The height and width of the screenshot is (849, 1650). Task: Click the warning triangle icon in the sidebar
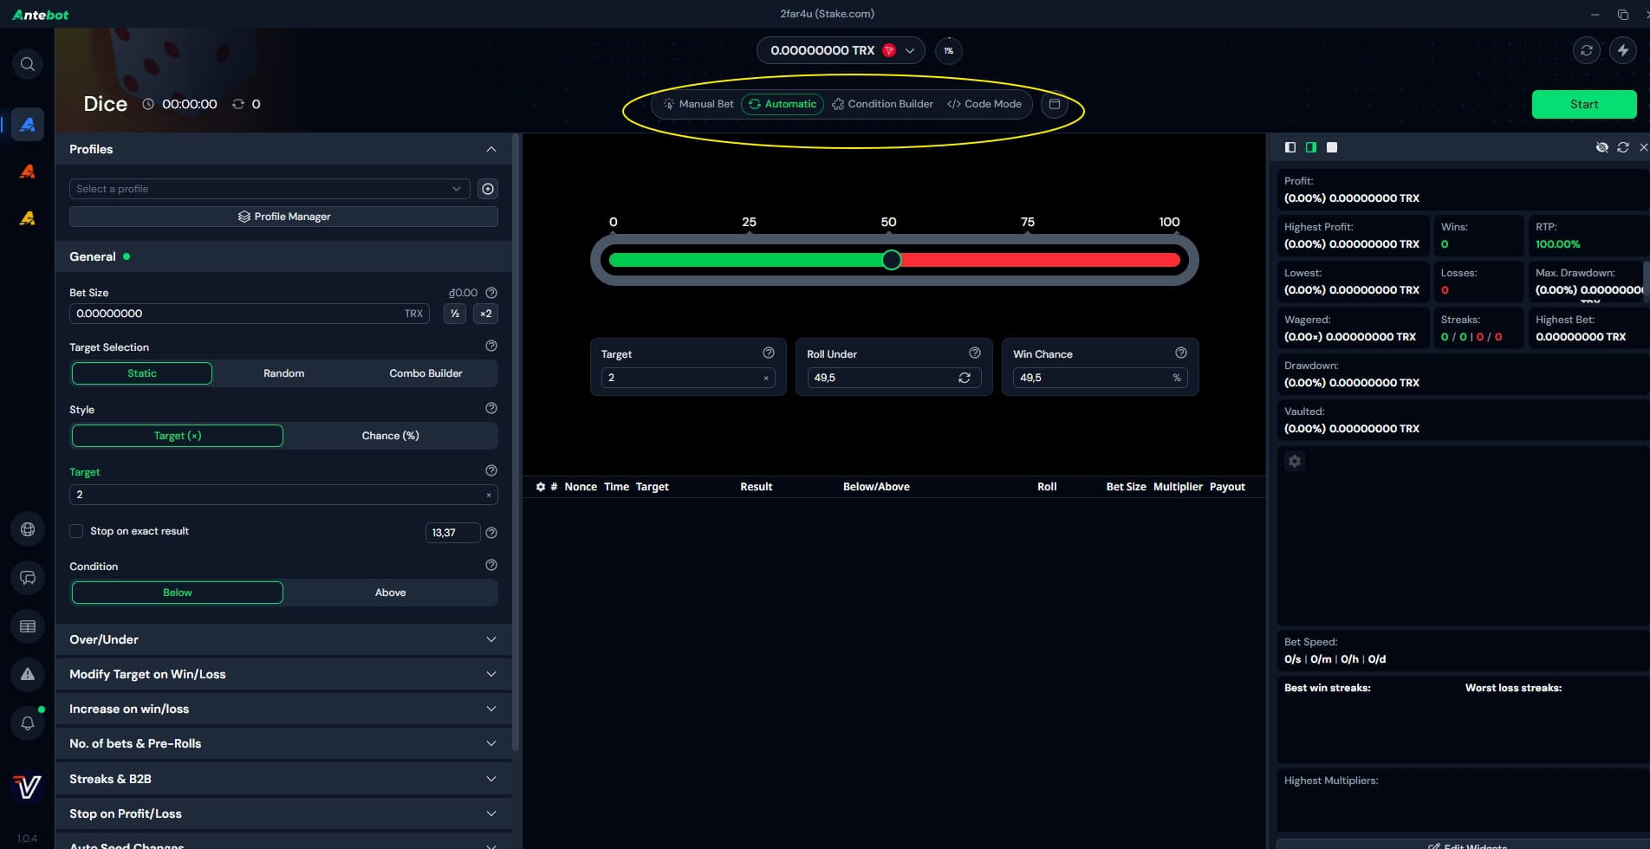tap(27, 674)
